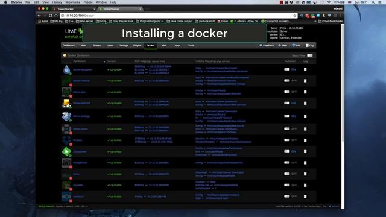
Task: Click the binhex-sickrage container icon
Action: click(66, 116)
